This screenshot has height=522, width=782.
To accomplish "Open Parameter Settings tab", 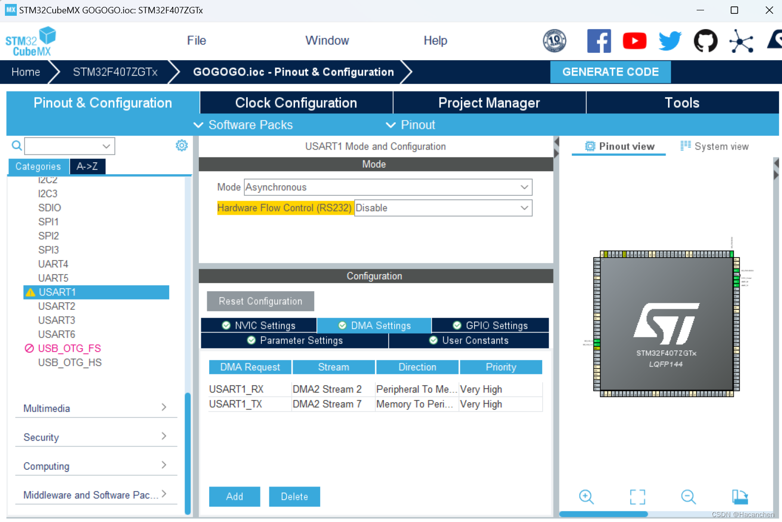I will 295,340.
